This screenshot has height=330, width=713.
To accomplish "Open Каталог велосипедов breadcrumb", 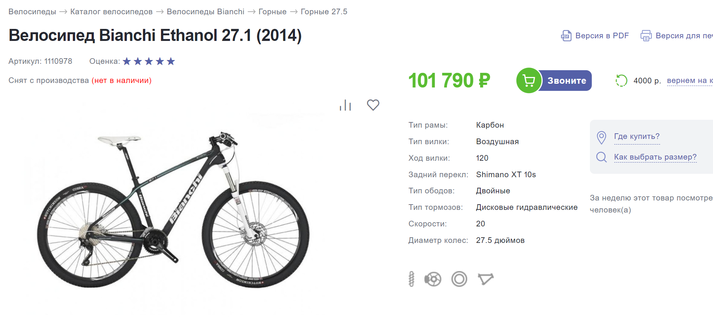I will 111,12.
